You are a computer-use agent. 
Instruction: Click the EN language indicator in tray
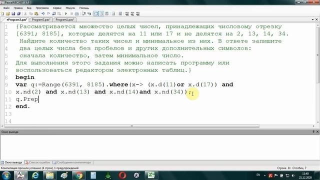click(x=258, y=175)
